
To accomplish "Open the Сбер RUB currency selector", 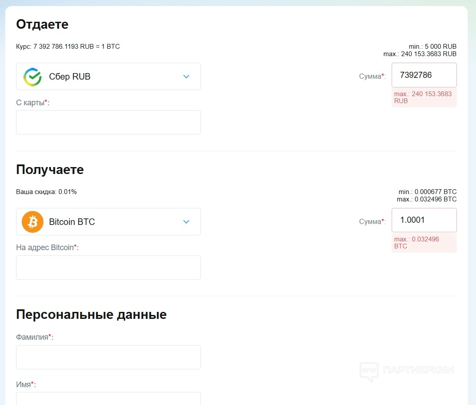I will tap(108, 76).
